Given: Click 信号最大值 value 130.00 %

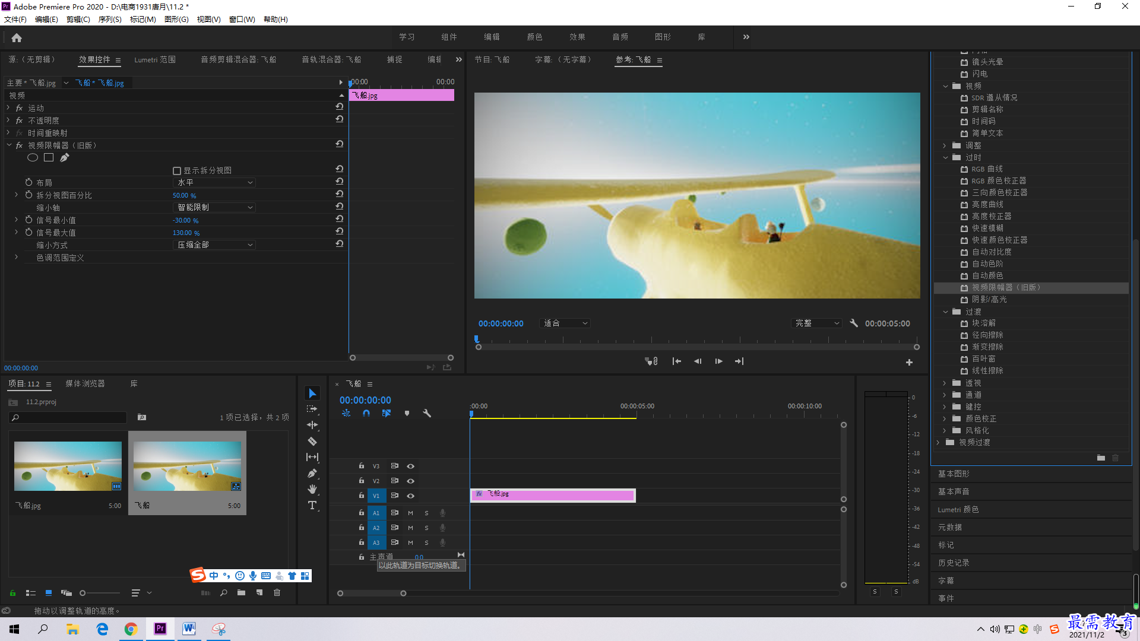Looking at the screenshot, I should 186,233.
